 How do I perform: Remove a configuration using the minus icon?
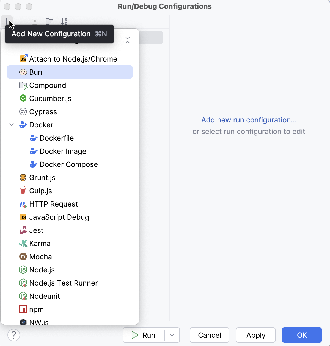(x=21, y=21)
